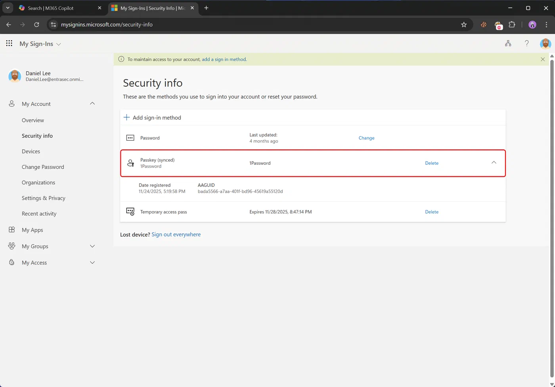This screenshot has height=387, width=555.
Task: Open Organizations in the sidebar
Action: tap(38, 183)
